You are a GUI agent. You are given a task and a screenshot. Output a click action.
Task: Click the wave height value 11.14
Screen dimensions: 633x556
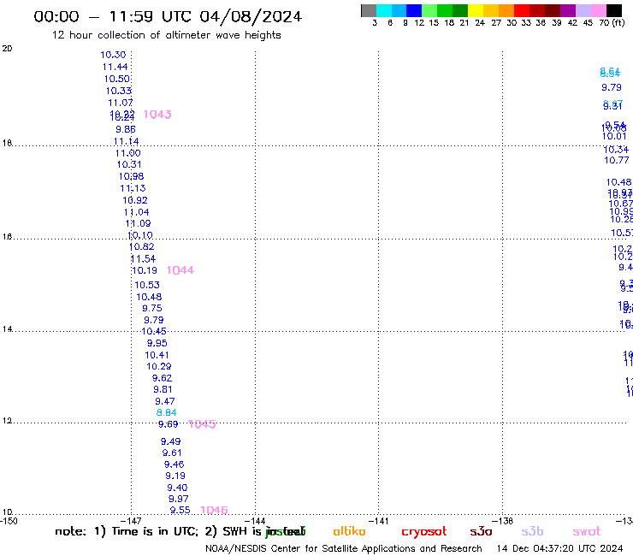click(x=127, y=141)
